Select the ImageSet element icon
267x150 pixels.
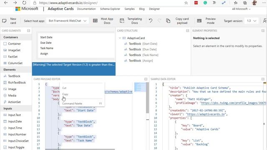5,50
